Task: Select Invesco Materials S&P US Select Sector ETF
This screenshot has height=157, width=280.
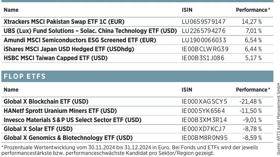Action: coord(72,120)
